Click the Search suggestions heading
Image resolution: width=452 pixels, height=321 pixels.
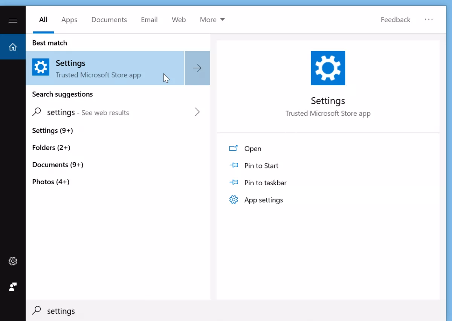click(x=63, y=94)
